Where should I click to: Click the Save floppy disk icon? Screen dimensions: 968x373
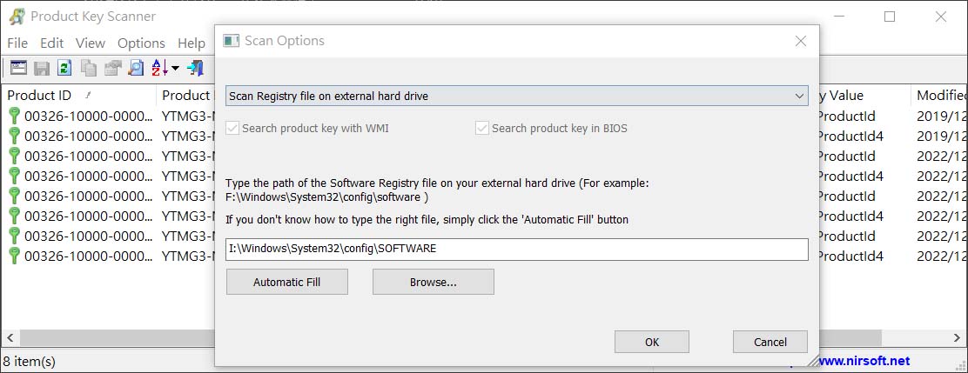(42, 68)
